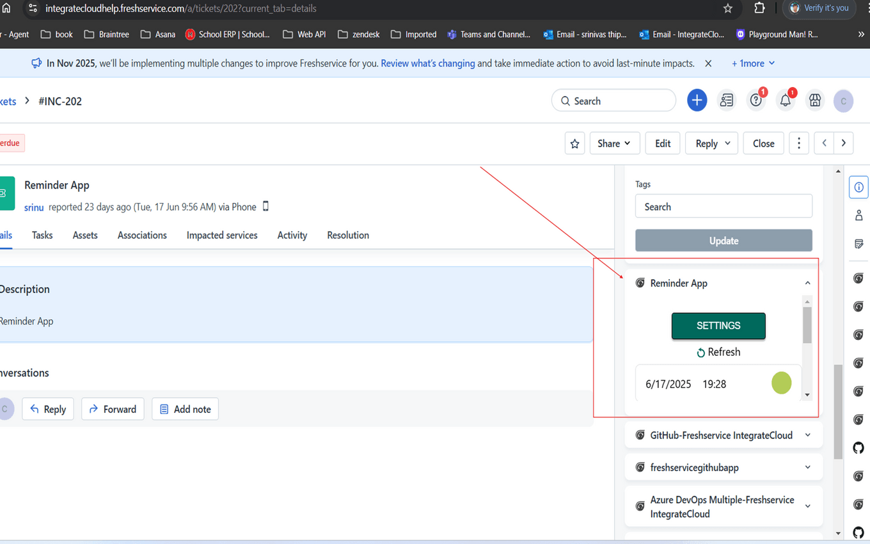Star this ticket with the favorite icon
The width and height of the screenshot is (870, 544).
point(574,143)
